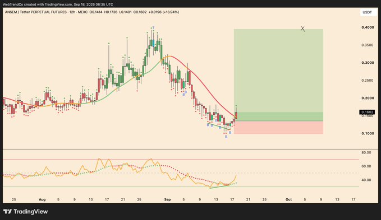Screen dimensions: 381x220
Task: Click the Sep label on time axis
Action: coord(167,200)
